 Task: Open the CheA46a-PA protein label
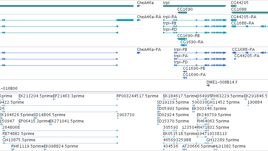click(149, 50)
